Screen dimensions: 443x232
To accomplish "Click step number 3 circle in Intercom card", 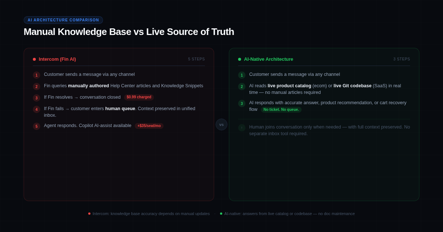I will coord(37,98).
